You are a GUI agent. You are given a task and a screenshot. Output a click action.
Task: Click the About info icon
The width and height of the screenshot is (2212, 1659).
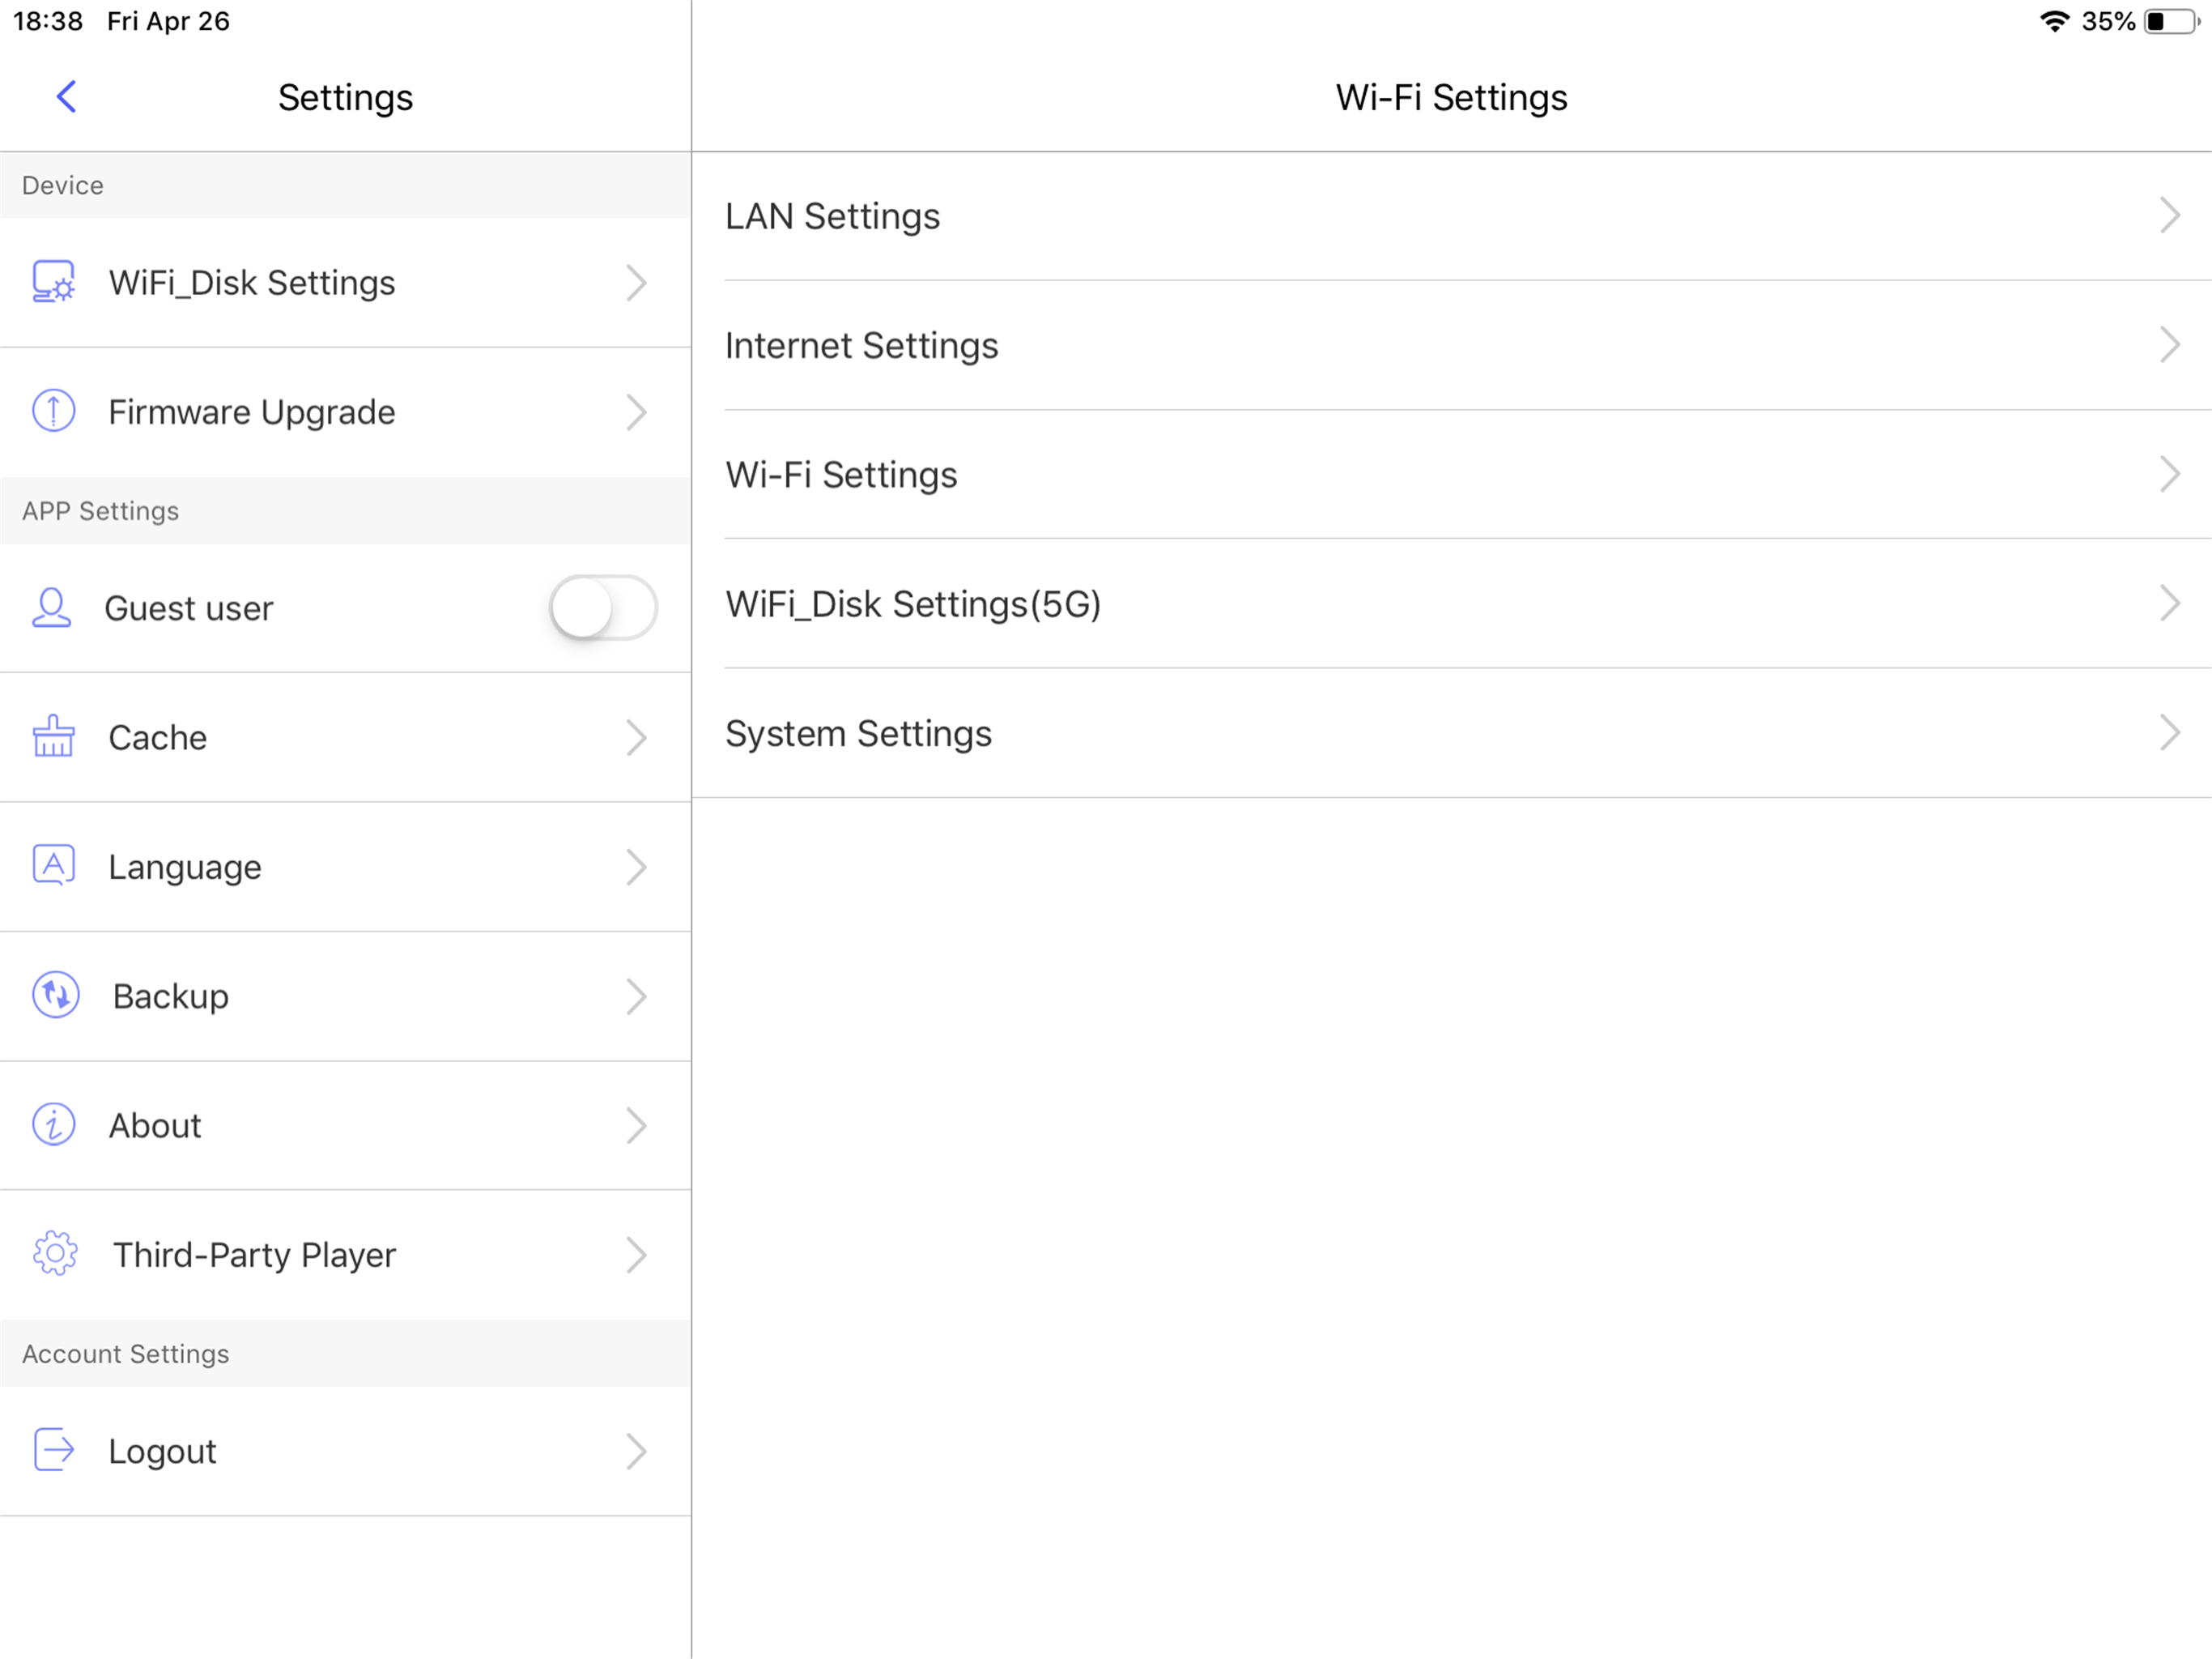tap(53, 1124)
